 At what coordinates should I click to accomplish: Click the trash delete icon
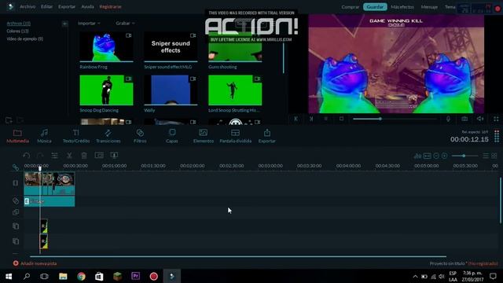[x=84, y=156]
